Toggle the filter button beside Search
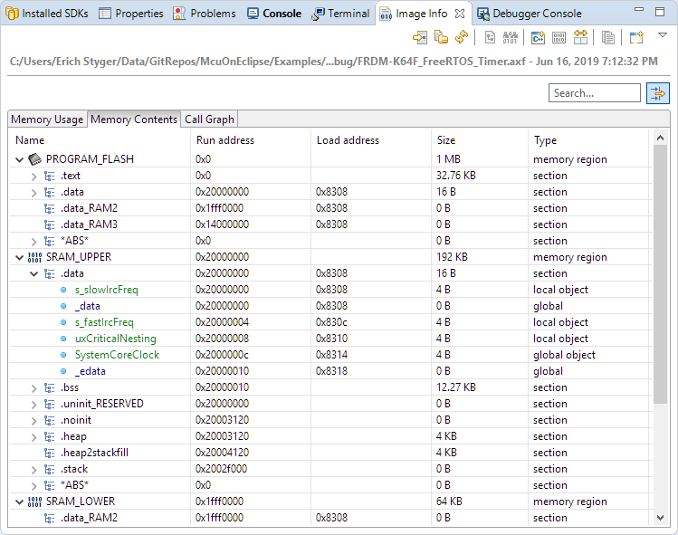 658,93
